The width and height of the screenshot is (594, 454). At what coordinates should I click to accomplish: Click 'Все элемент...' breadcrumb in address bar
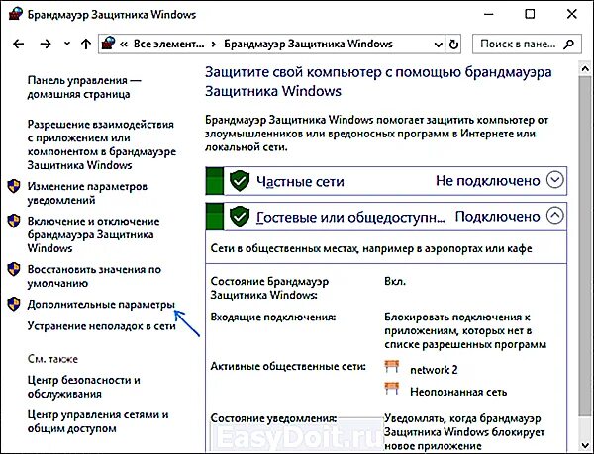coord(168,44)
